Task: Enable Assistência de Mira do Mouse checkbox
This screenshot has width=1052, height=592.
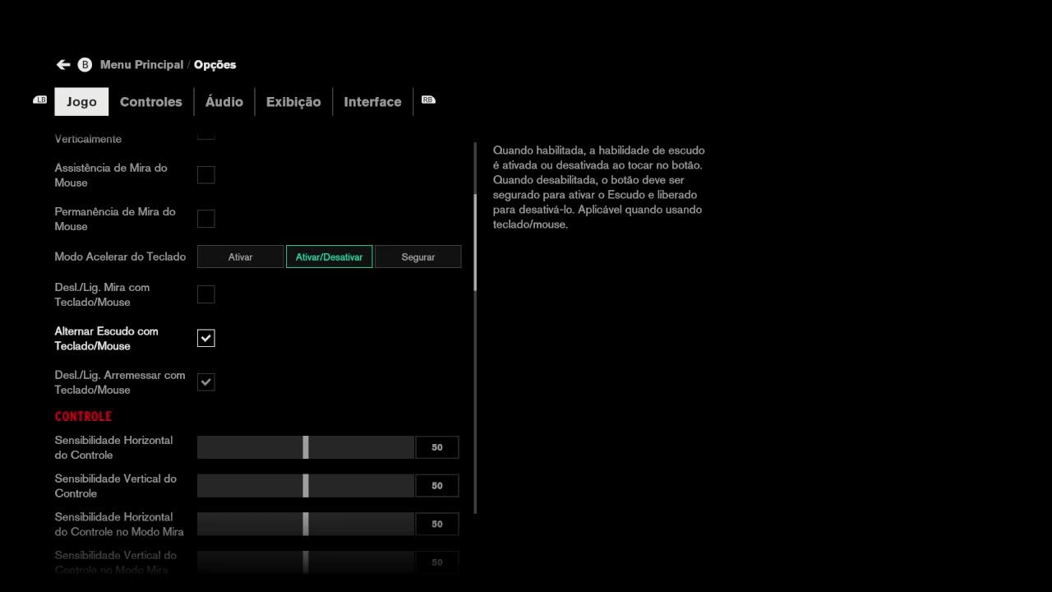Action: (x=206, y=175)
